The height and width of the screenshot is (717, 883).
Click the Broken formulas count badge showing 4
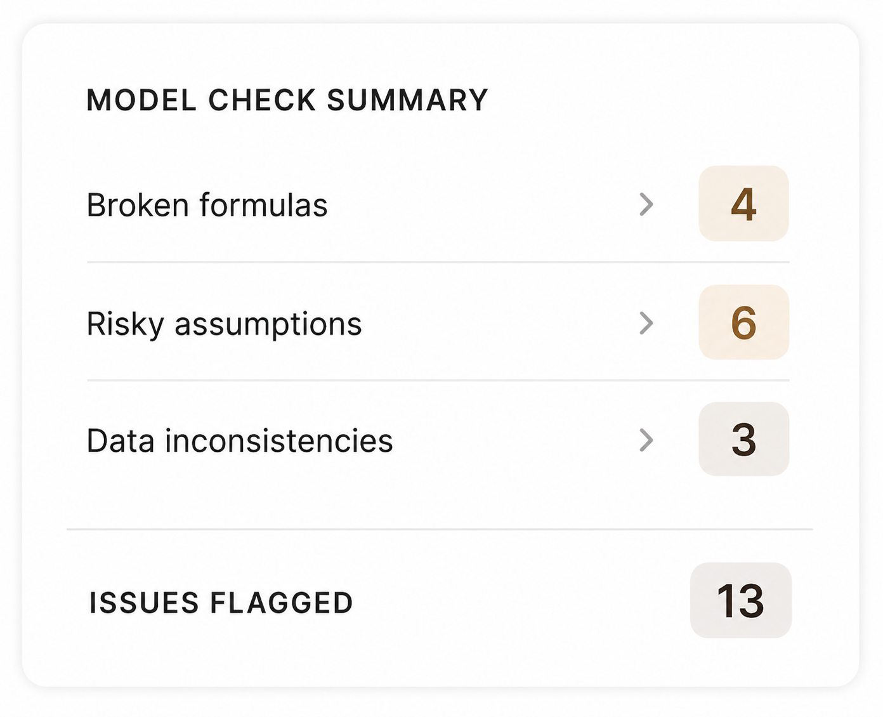tap(743, 204)
